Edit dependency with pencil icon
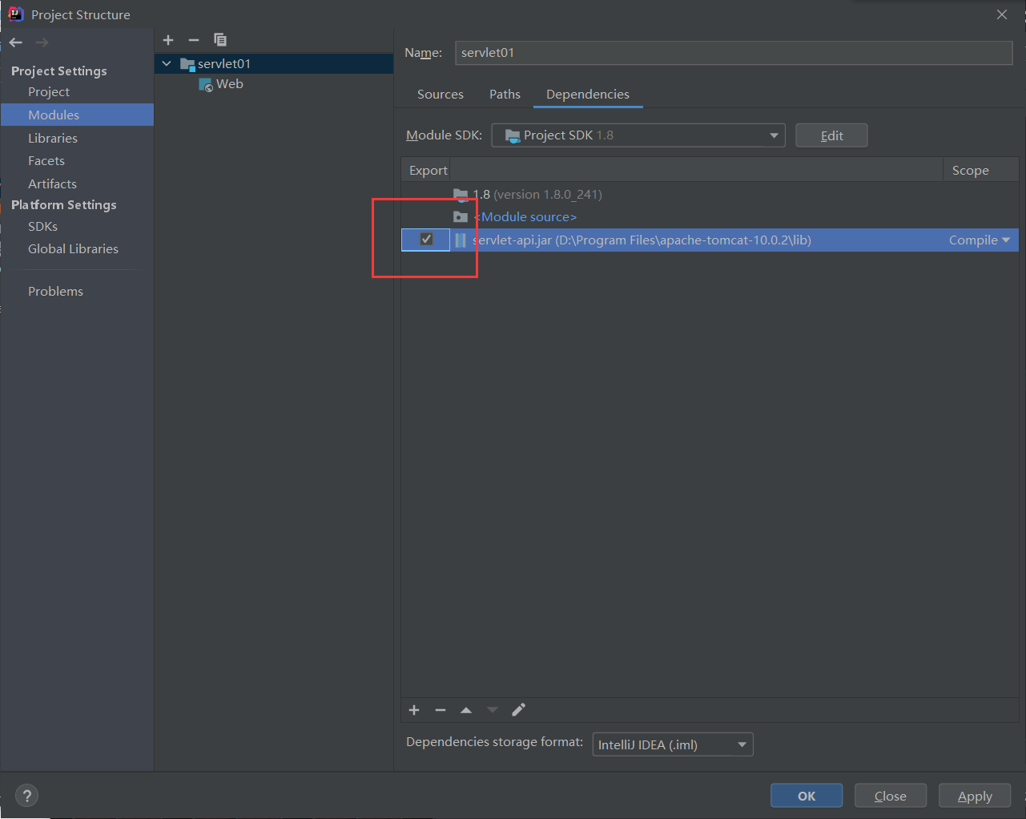Viewport: 1026px width, 819px height. click(518, 710)
